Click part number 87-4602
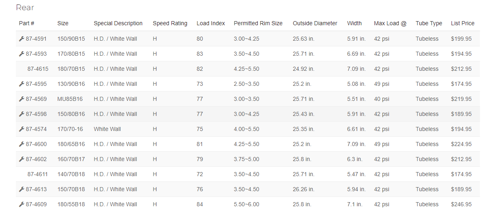The image size is (493, 216). (36, 159)
